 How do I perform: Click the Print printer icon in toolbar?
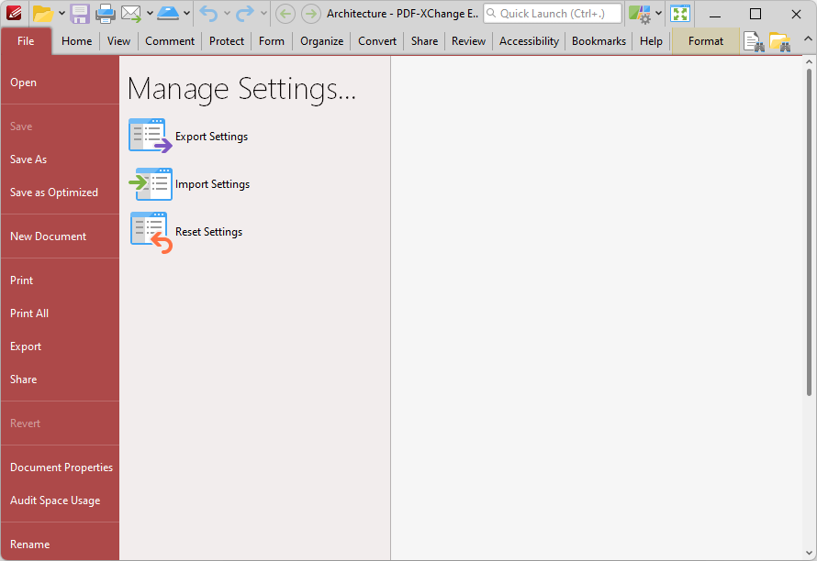[105, 14]
